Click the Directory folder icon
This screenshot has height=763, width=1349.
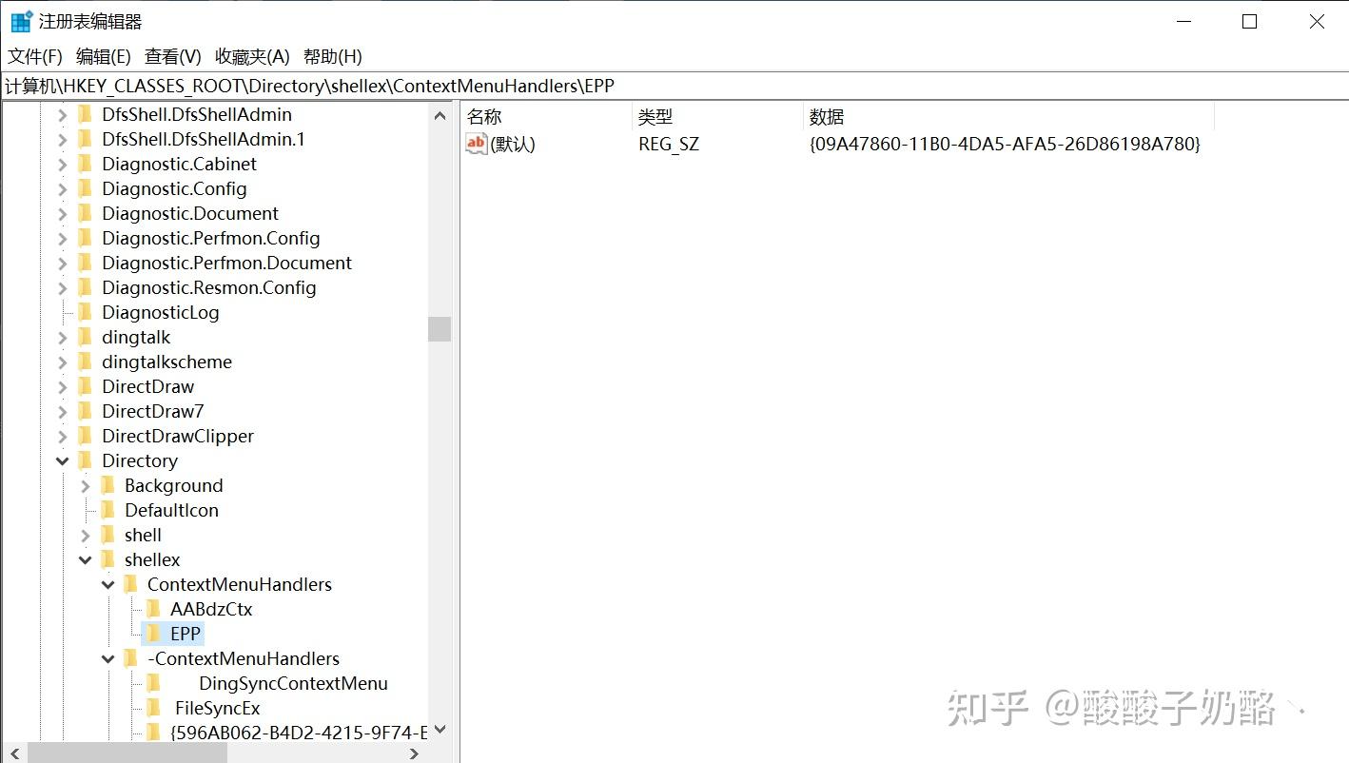(x=85, y=460)
